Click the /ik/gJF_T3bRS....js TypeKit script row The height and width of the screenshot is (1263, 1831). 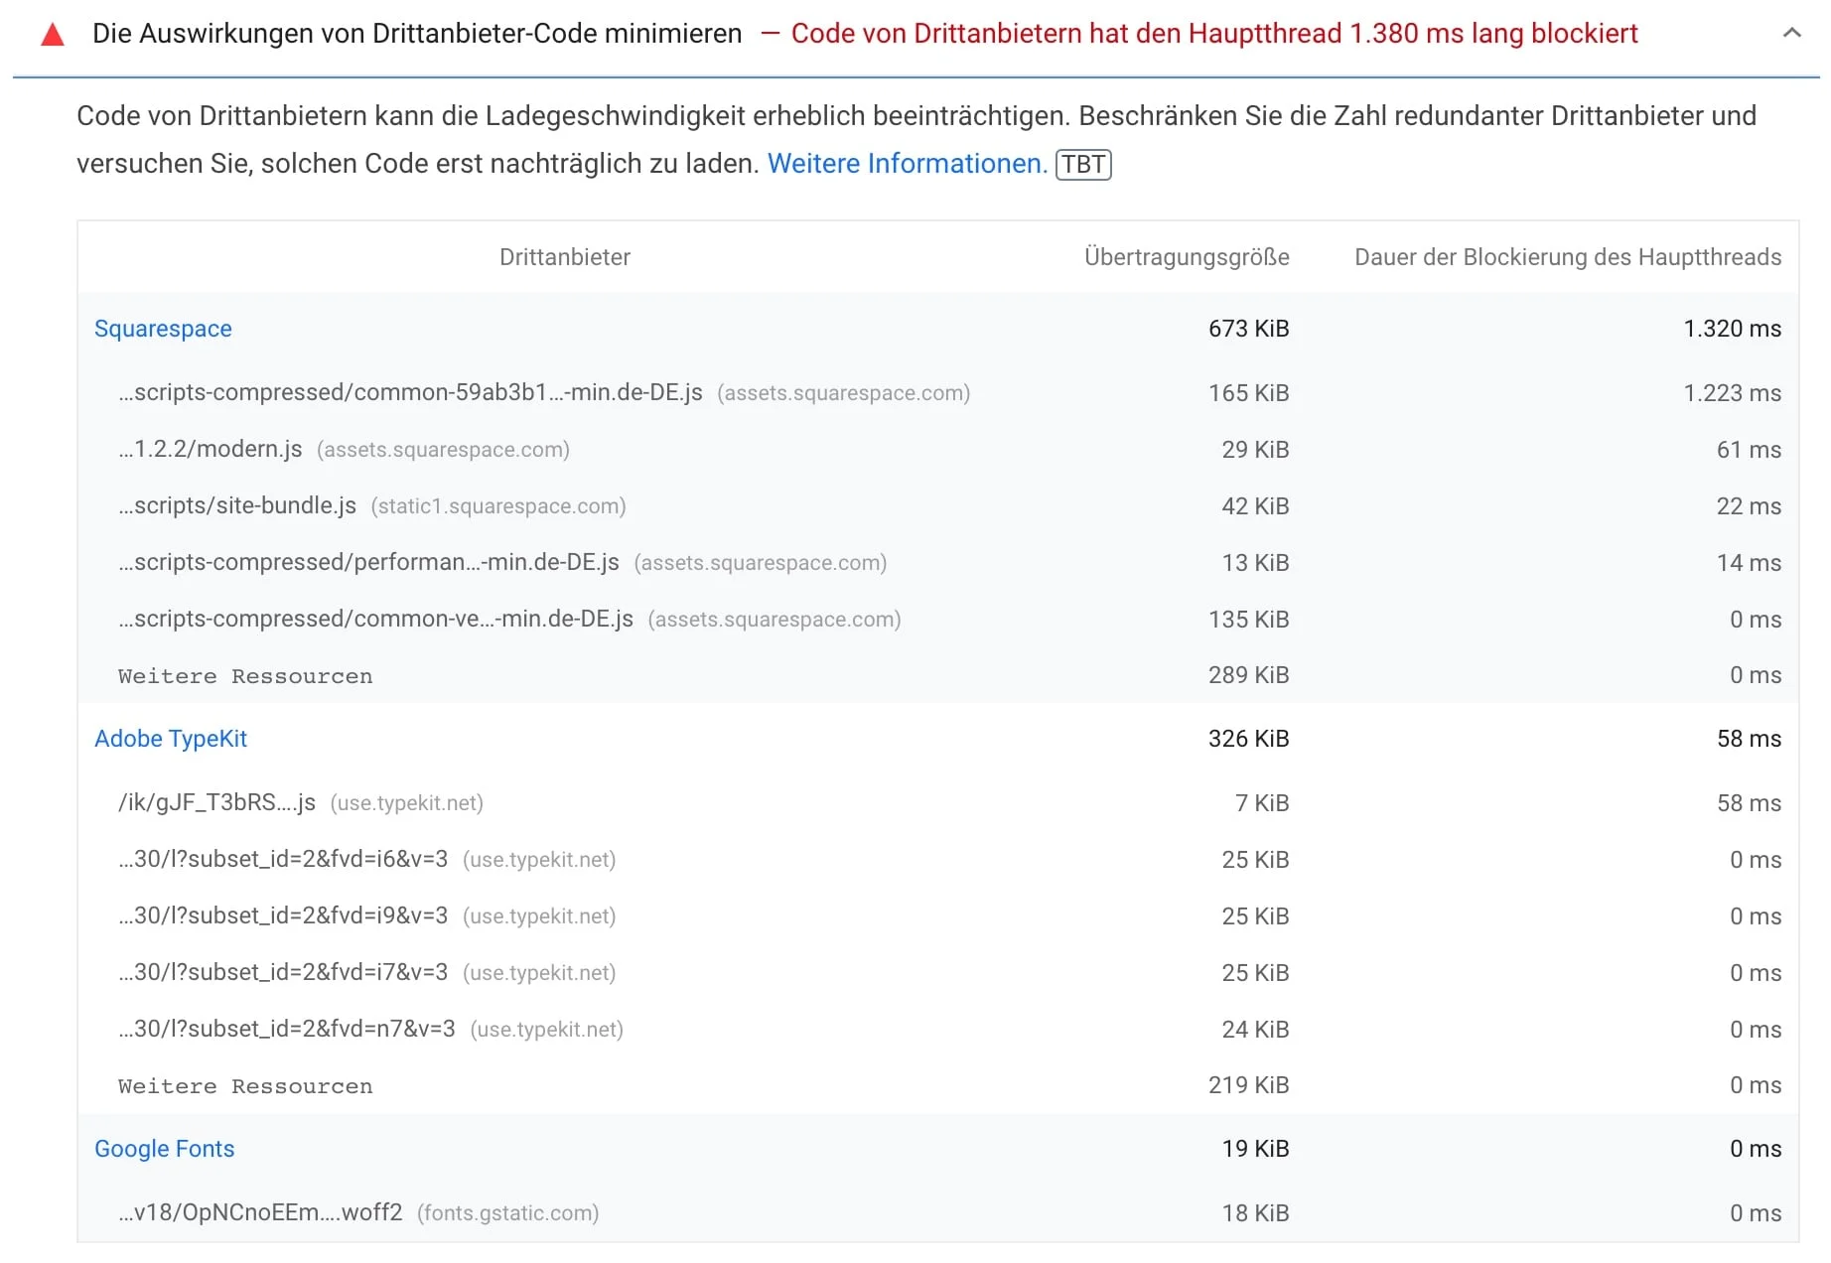[216, 802]
